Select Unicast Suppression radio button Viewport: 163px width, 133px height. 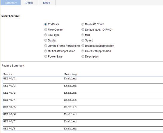pyautogui.click(x=83, y=51)
